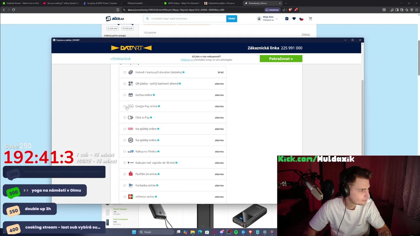Select Nákup na Třetinu radio button
The image size is (420, 236).
125,151
